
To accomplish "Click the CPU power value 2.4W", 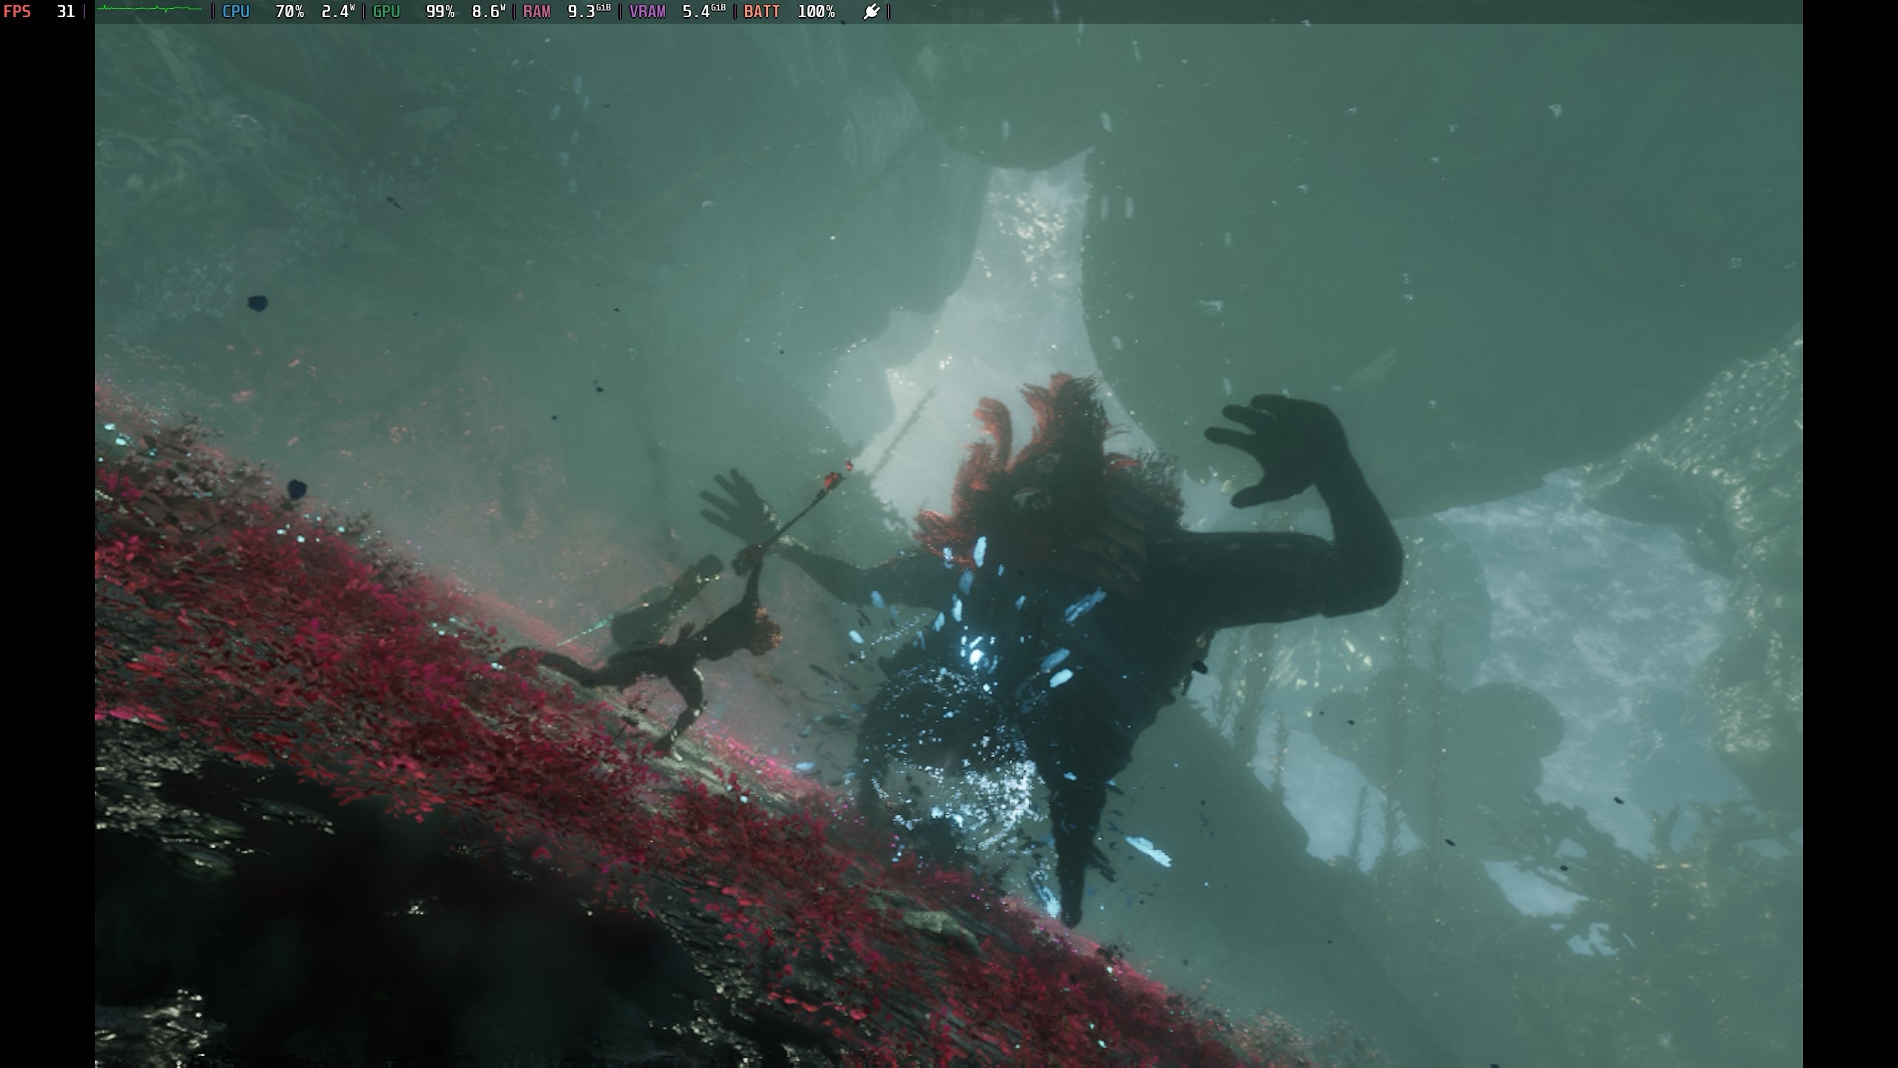I will pos(338,12).
